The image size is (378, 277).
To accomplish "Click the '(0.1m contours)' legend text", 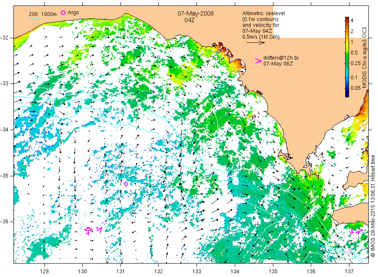I will (x=260, y=19).
